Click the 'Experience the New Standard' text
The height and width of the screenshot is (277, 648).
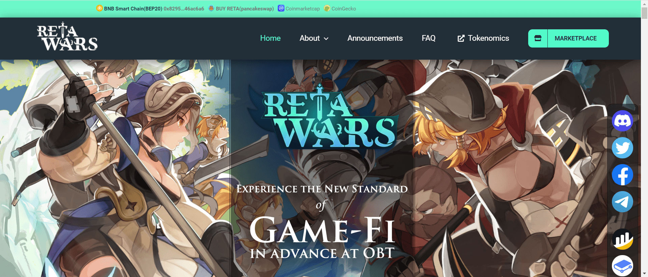[322, 189]
